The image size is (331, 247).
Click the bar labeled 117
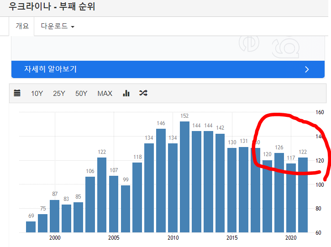[x=291, y=198]
